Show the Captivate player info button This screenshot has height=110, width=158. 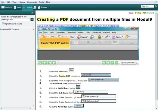[x=116, y=63]
